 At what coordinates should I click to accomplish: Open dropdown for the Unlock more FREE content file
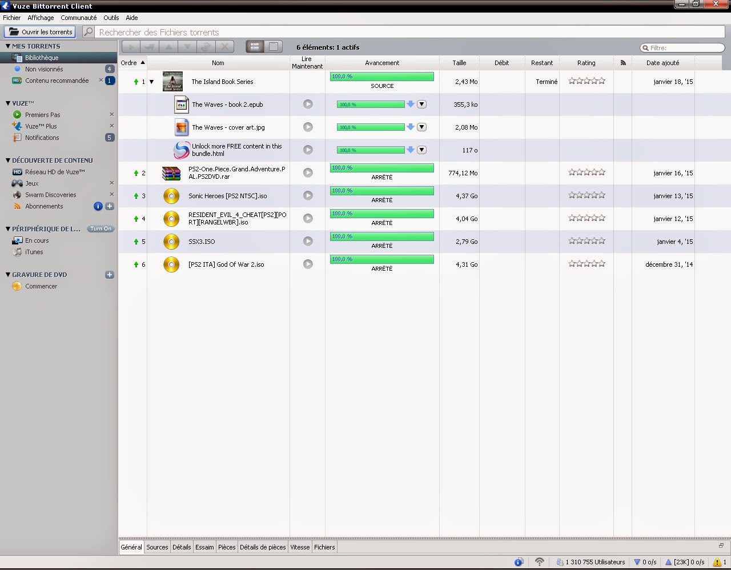[x=421, y=150]
